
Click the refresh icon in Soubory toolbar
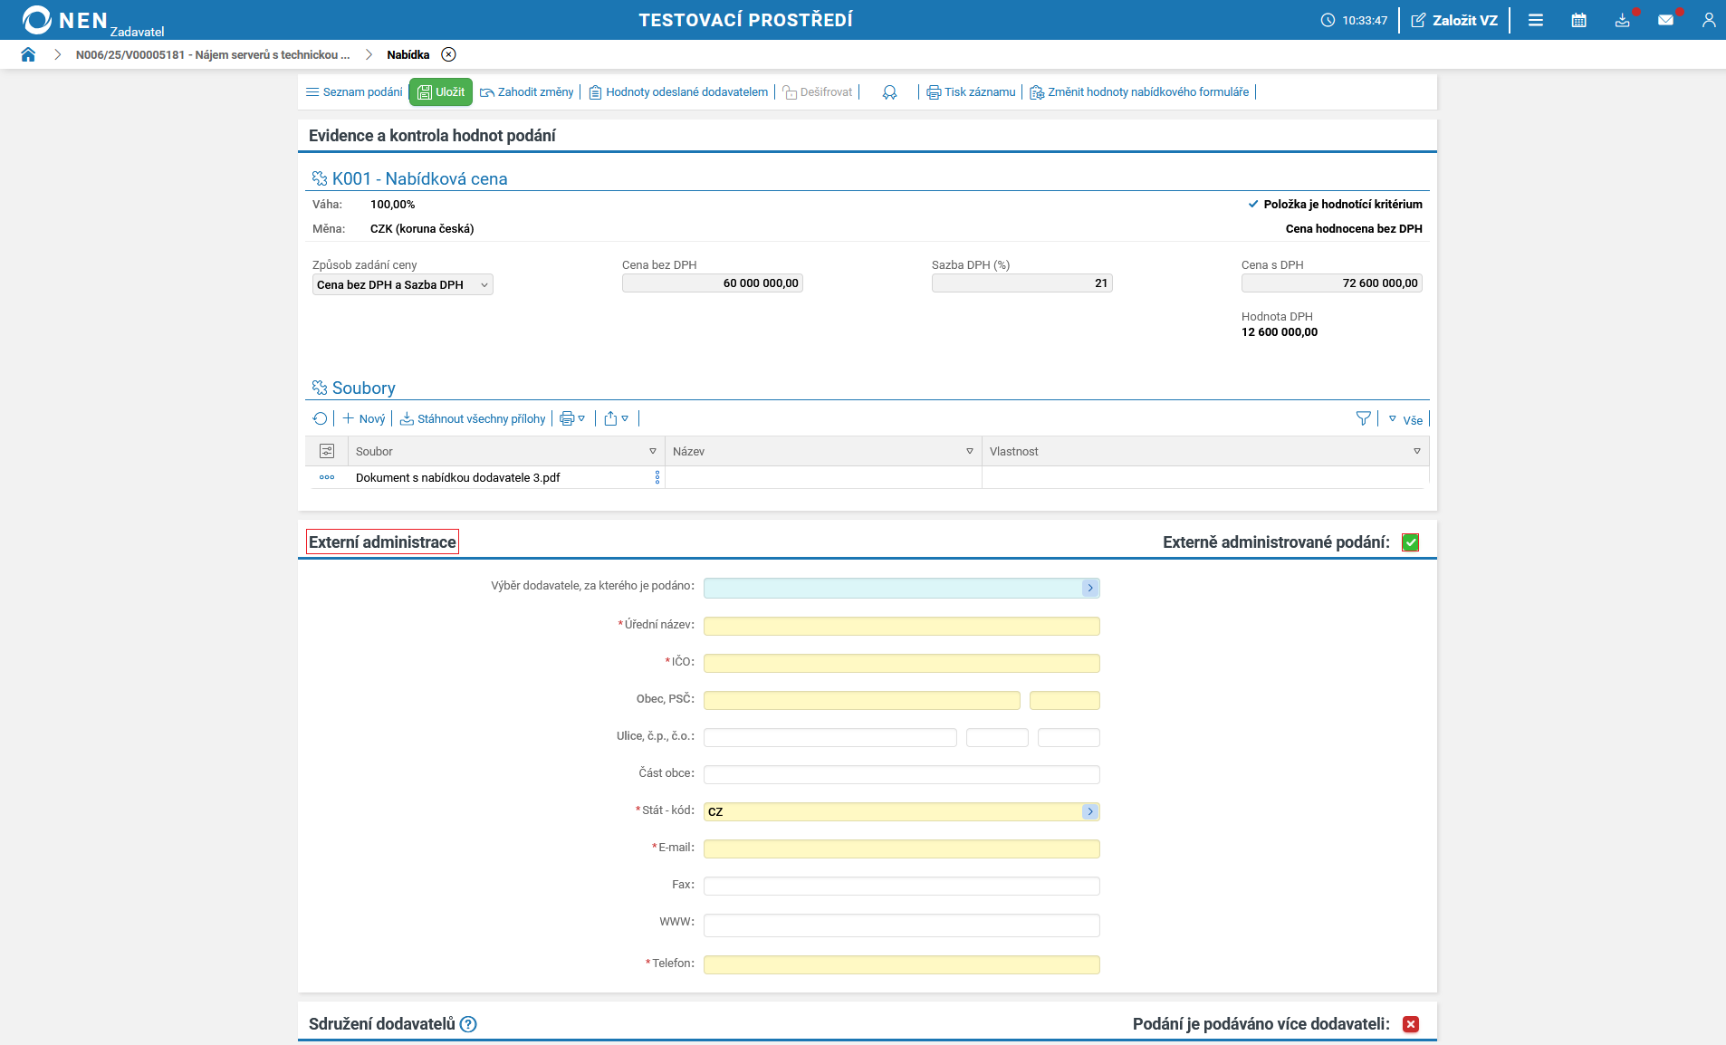(320, 418)
